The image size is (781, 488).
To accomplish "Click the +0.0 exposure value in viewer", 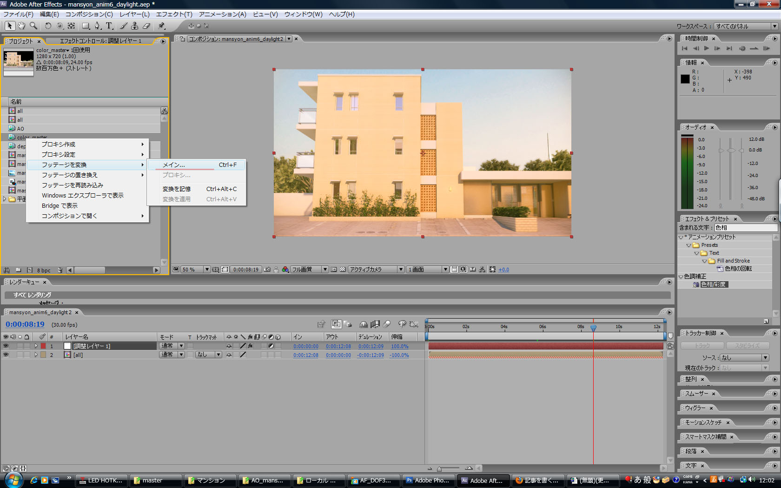I will pos(503,270).
